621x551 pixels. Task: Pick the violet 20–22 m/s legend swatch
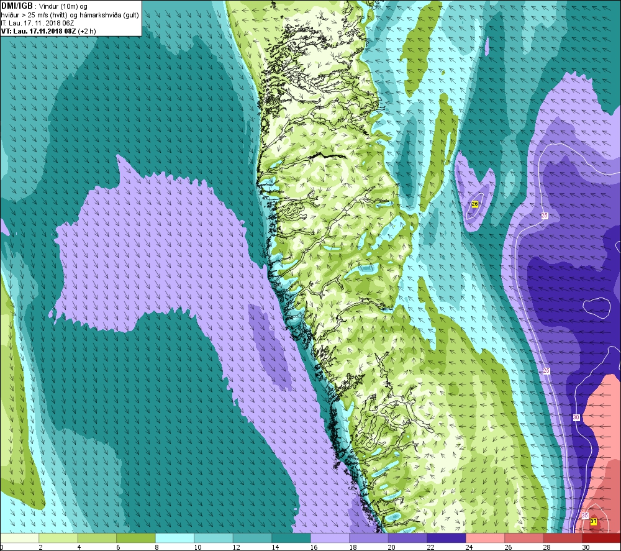407,538
